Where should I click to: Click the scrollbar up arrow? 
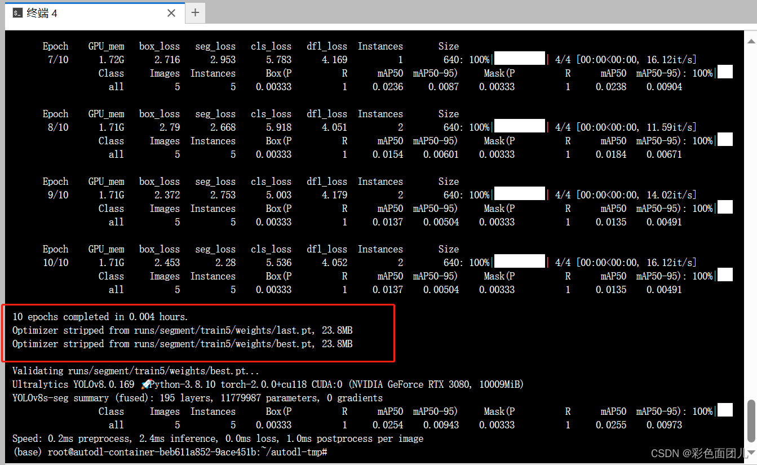coord(751,41)
